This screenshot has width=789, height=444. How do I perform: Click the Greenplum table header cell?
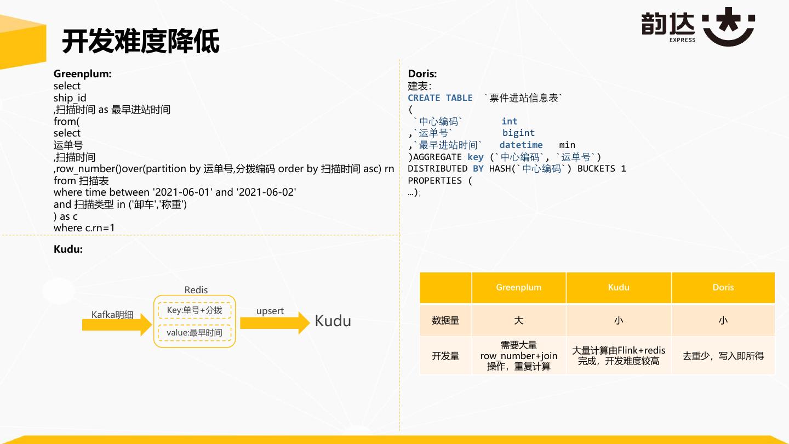[x=518, y=287]
